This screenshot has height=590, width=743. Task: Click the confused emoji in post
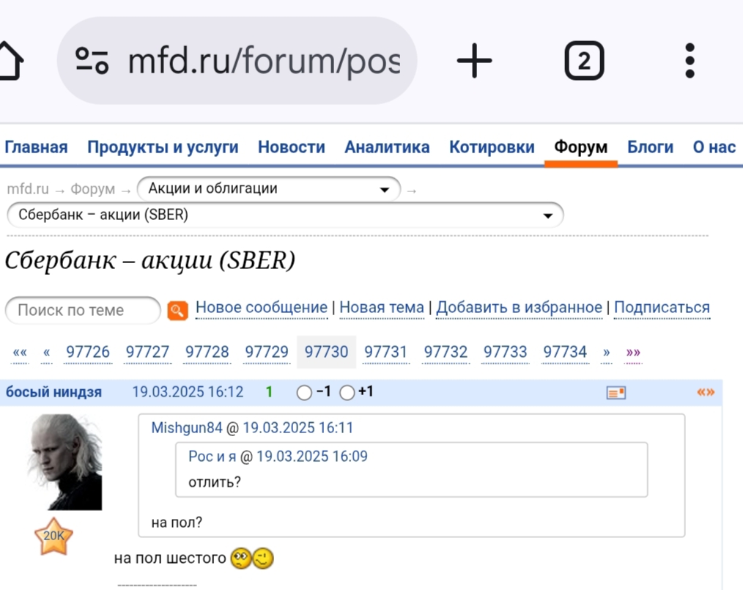pyautogui.click(x=241, y=558)
